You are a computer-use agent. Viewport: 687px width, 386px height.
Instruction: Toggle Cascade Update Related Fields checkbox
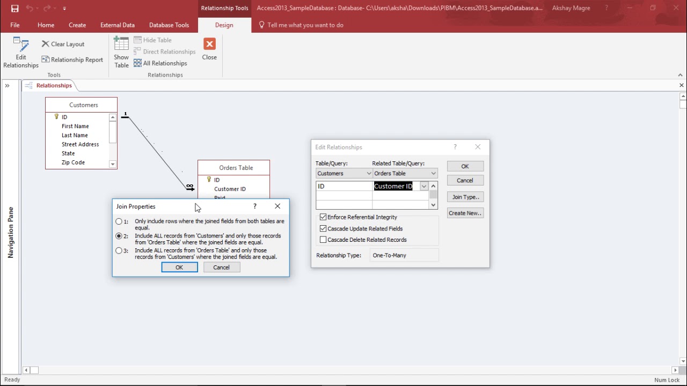(323, 228)
